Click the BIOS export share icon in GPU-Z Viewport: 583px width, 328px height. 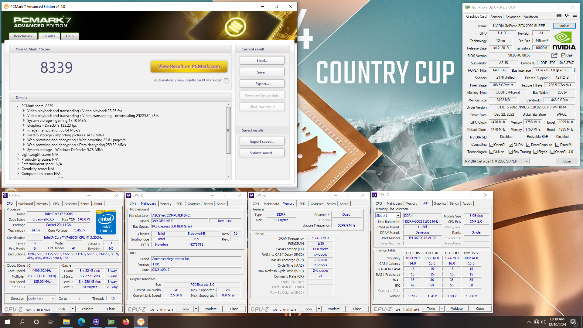click(554, 55)
